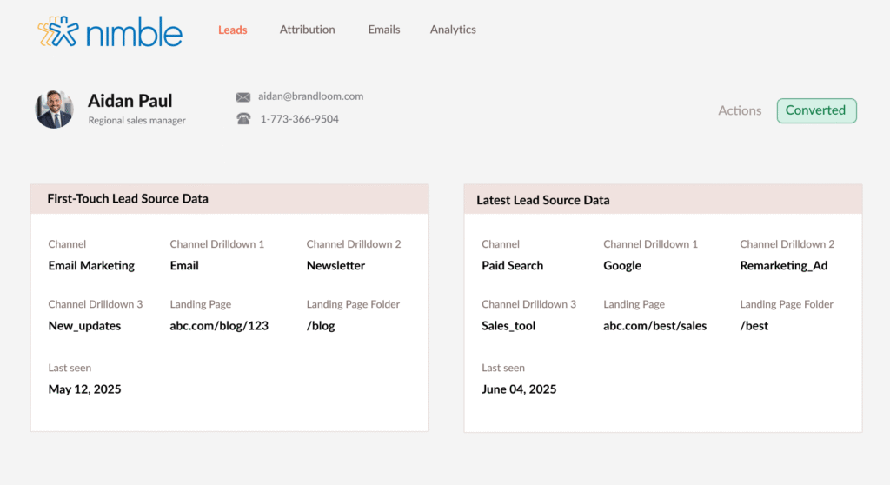Select the Newsletter drilldown value
The image size is (890, 485).
[x=335, y=266]
